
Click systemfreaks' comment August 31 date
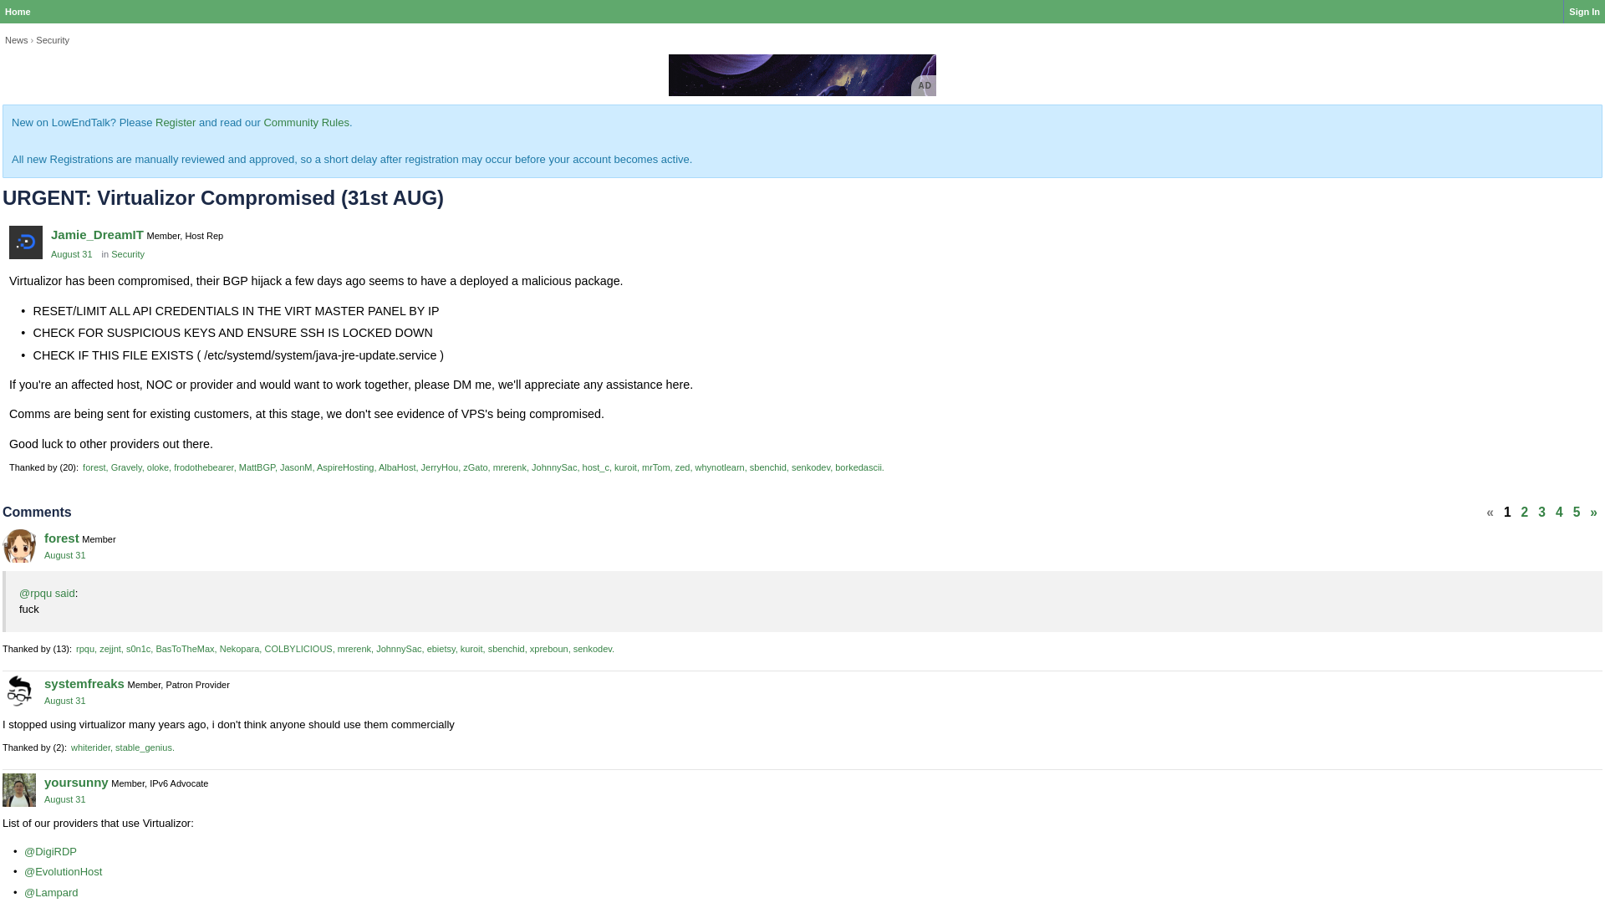65,701
